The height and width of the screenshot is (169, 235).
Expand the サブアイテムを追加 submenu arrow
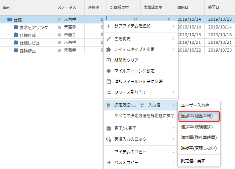coord(173,26)
